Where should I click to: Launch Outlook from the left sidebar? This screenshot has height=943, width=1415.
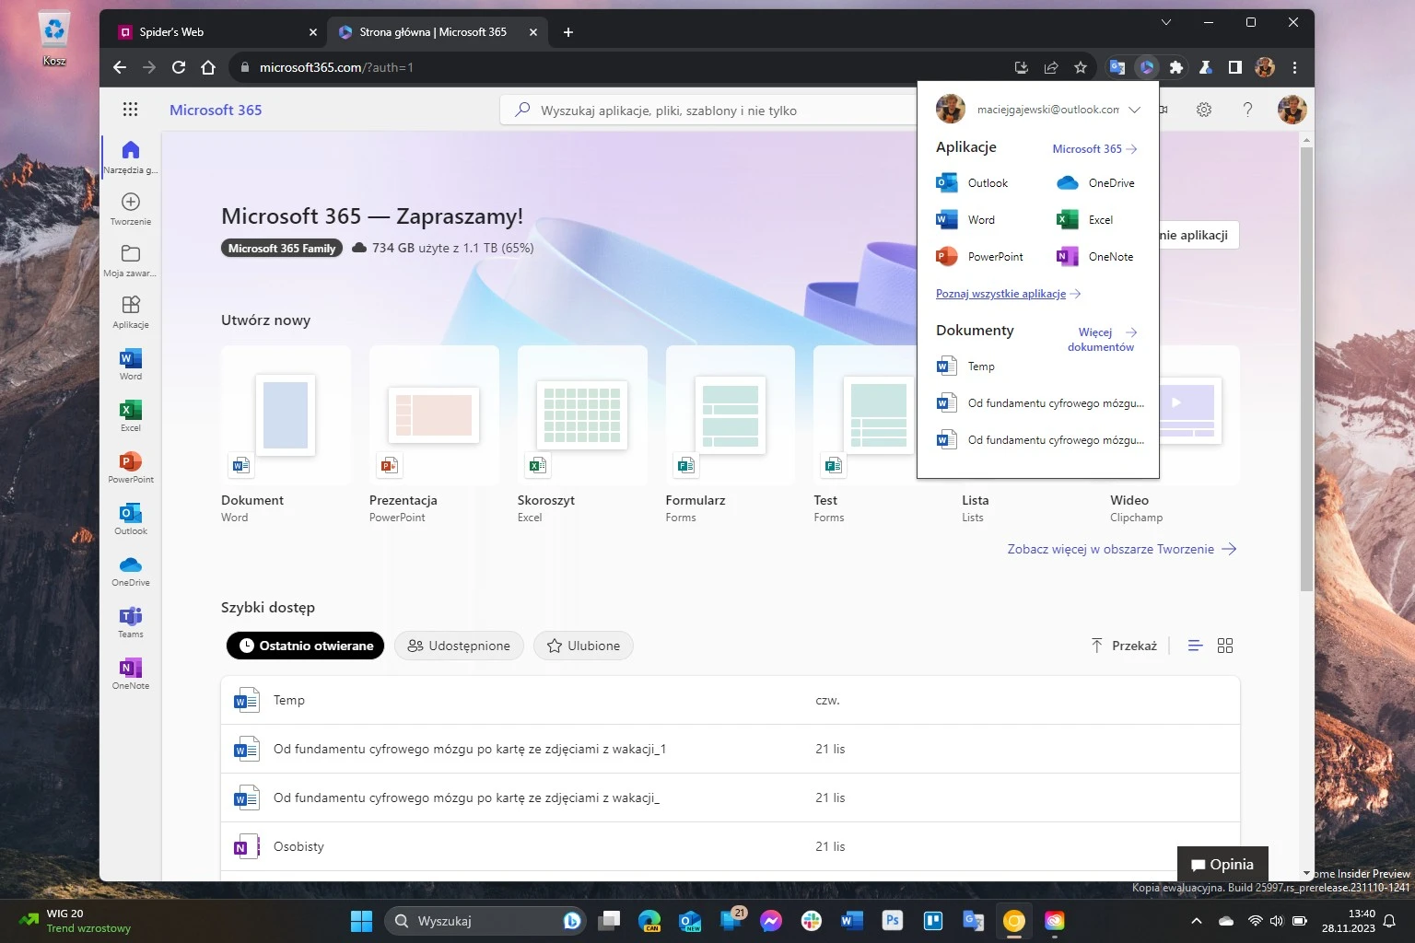(x=130, y=518)
